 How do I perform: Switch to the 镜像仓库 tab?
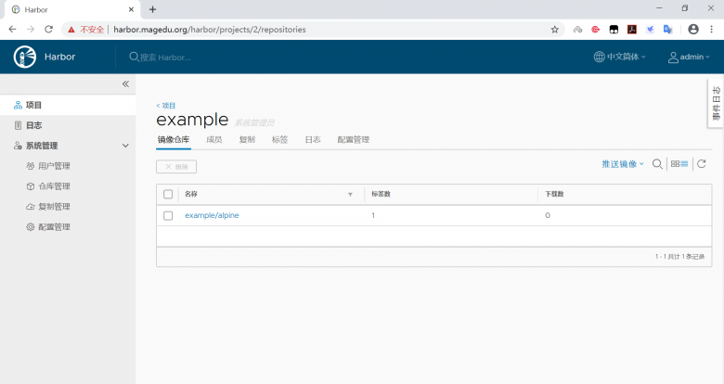[x=174, y=140]
